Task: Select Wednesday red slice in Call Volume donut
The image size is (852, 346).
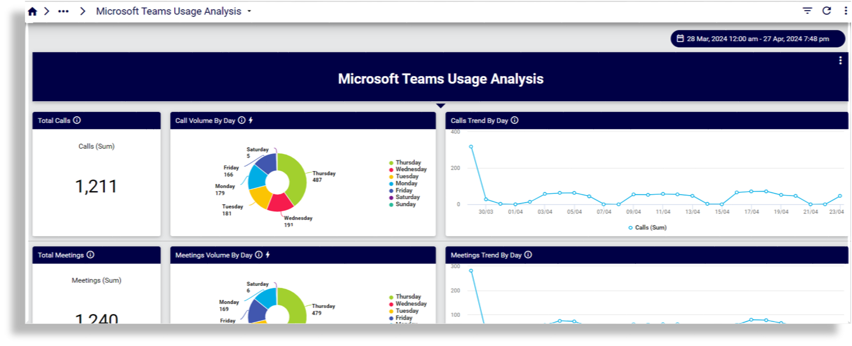Action: 280,202
